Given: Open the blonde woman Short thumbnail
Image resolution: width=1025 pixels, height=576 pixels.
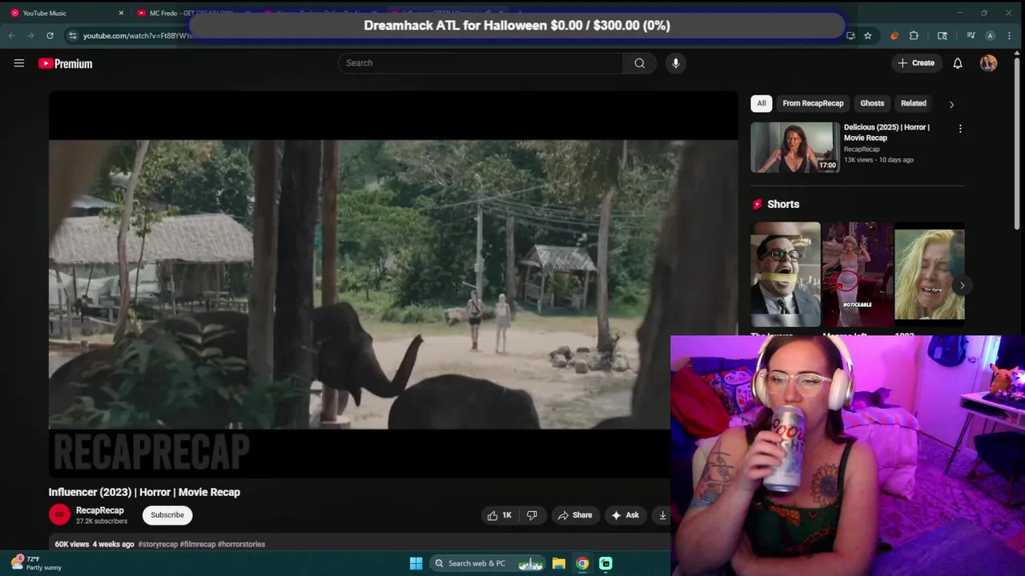Looking at the screenshot, I should [x=930, y=274].
